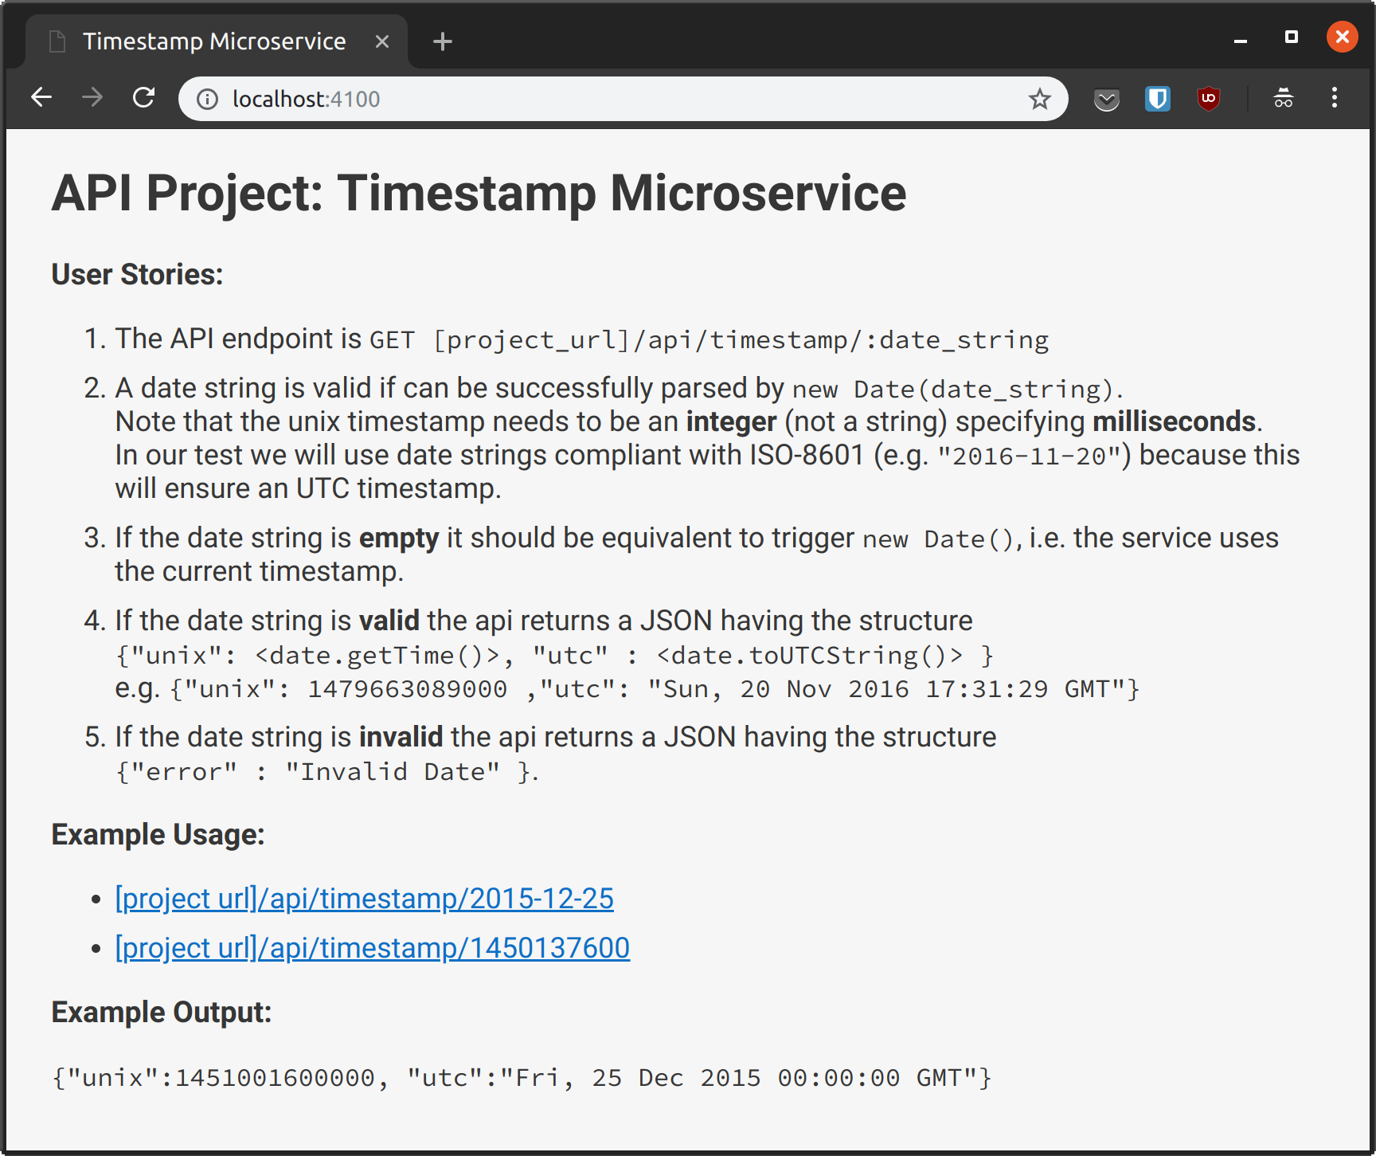Bookmark this page with the star
Screen dimensions: 1376x1156
coord(1039,99)
